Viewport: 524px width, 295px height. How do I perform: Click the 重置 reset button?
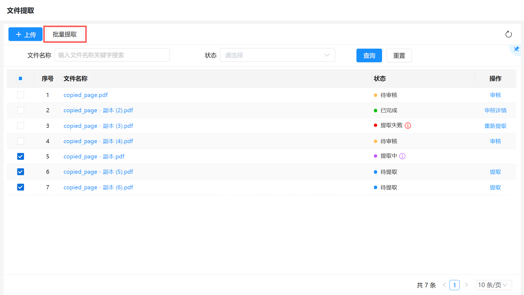(399, 55)
